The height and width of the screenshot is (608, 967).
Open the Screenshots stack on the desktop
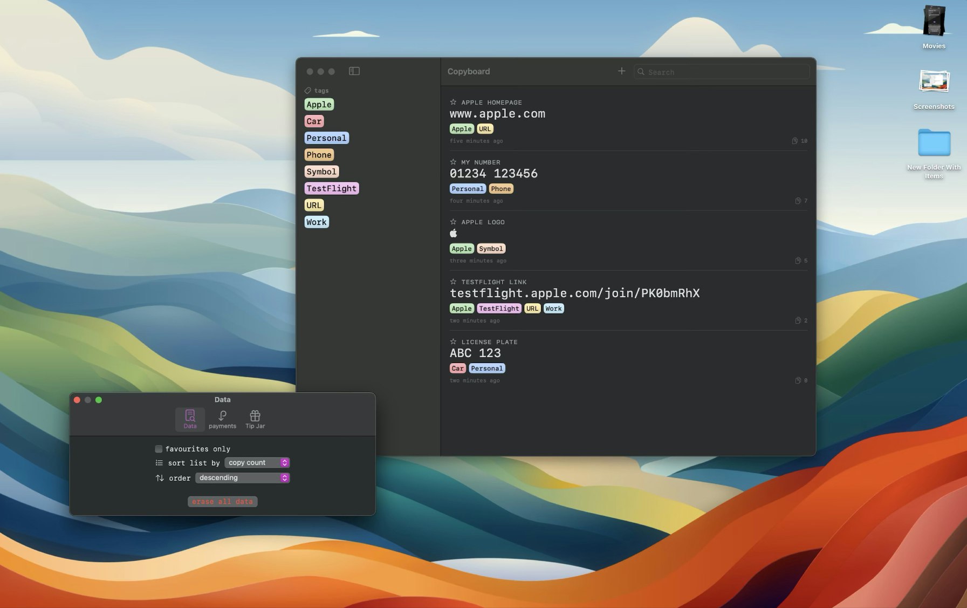pos(934,82)
